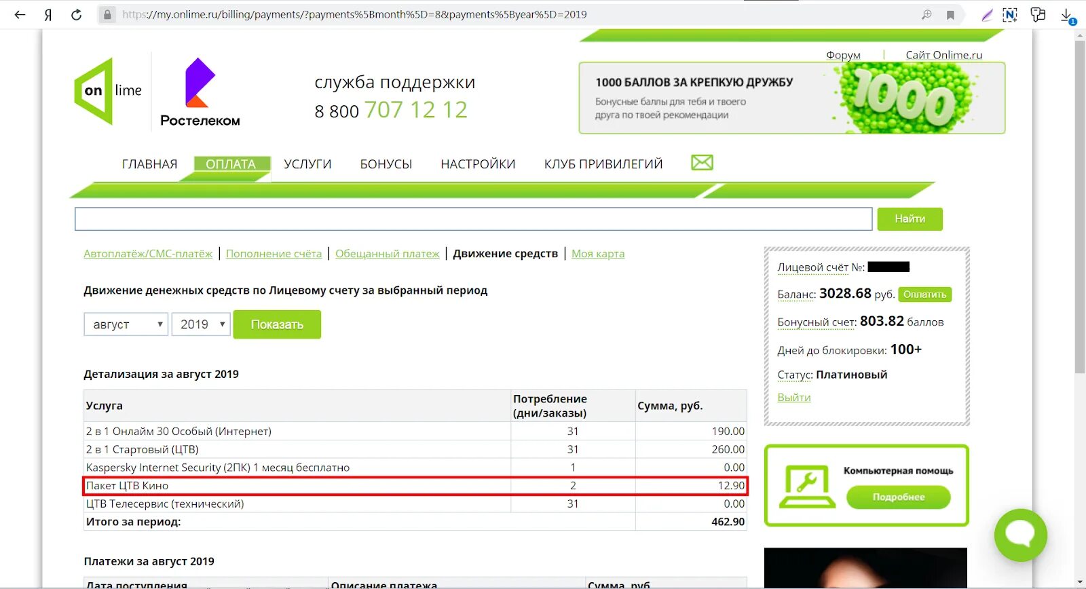Click the Бонусный счет label link

817,322
